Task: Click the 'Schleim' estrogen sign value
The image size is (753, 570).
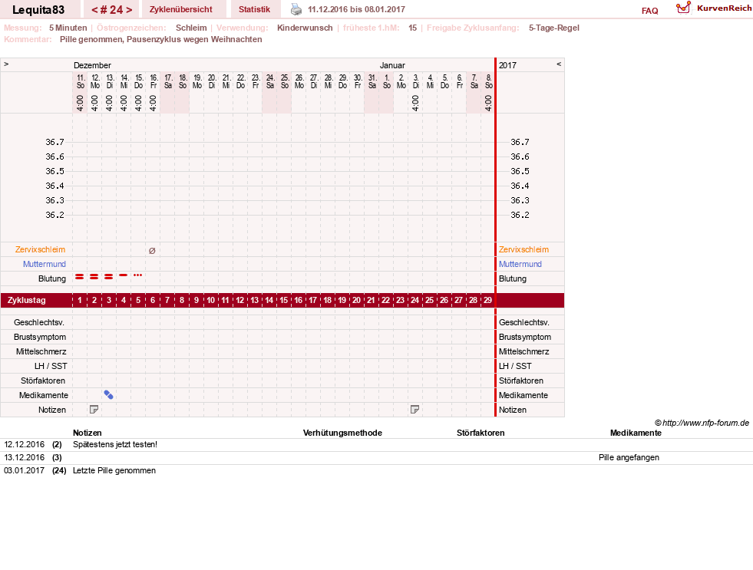Action: 191,28
